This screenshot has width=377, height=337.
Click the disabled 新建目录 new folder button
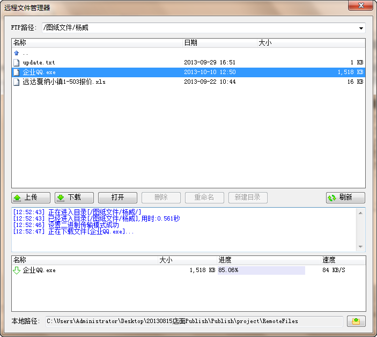248,197
